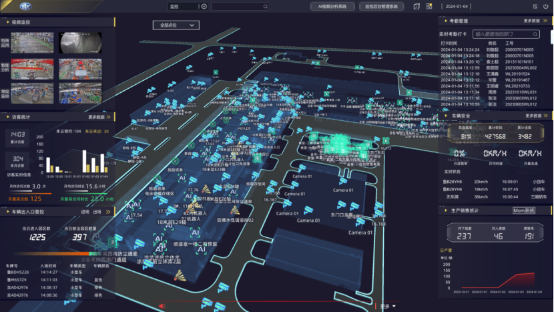The width and height of the screenshot is (554, 312).
Task: Click the exit icon left of the power icon
Action: (535, 6)
